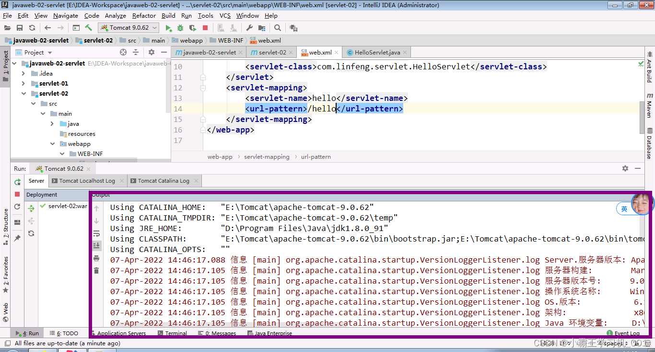Click the Build Project hammer icon
655x352 pixels.
89,28
